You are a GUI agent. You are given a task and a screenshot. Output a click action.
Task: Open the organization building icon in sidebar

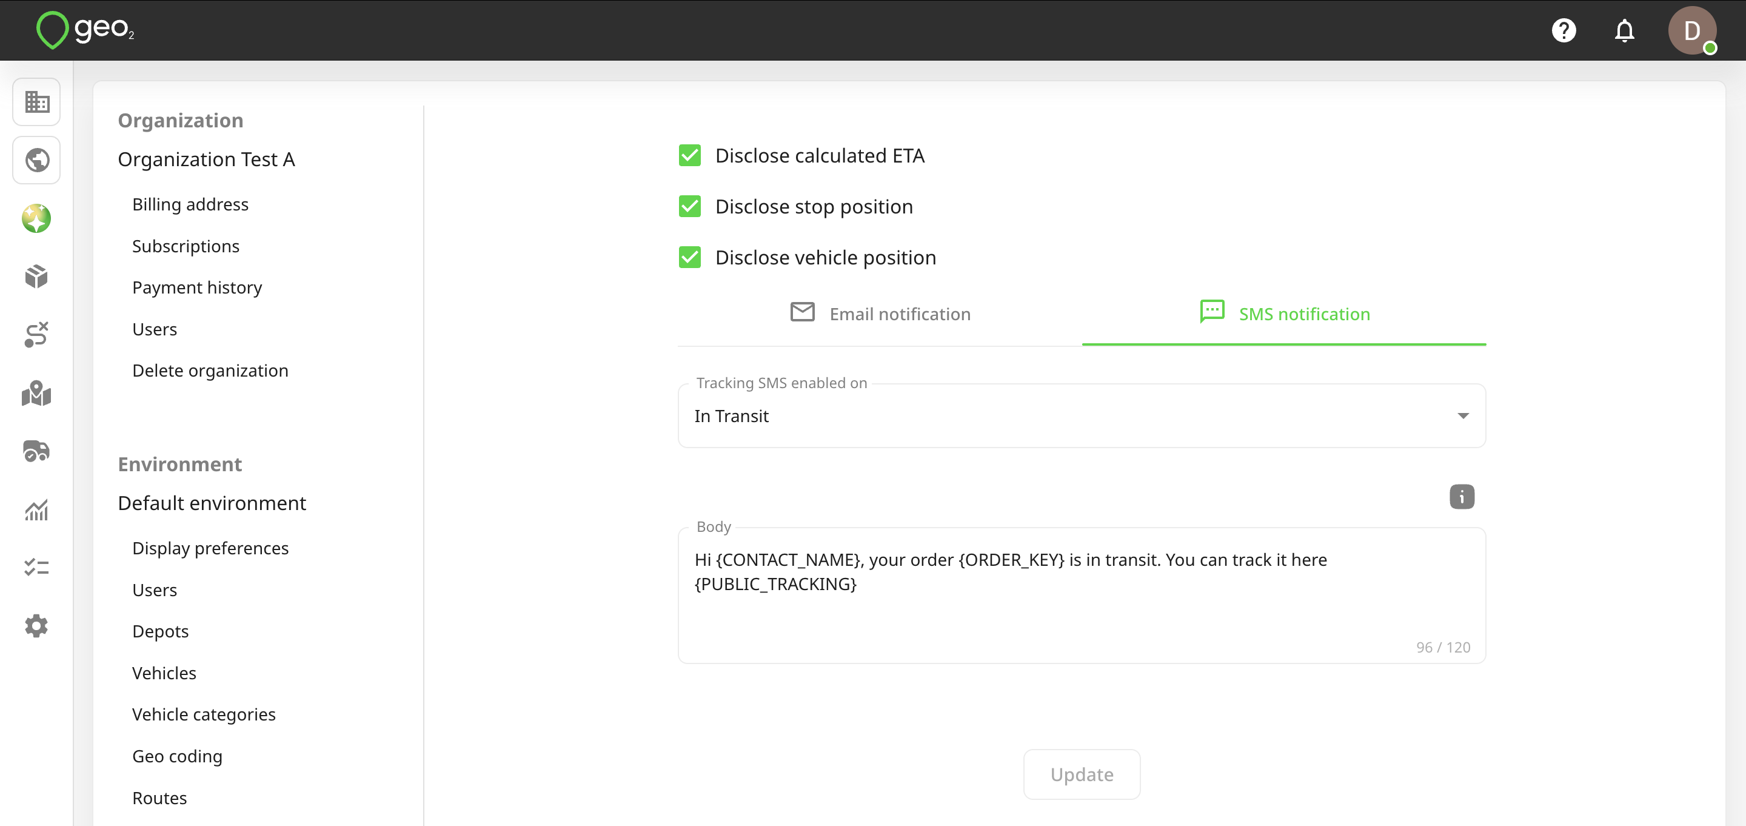point(36,102)
